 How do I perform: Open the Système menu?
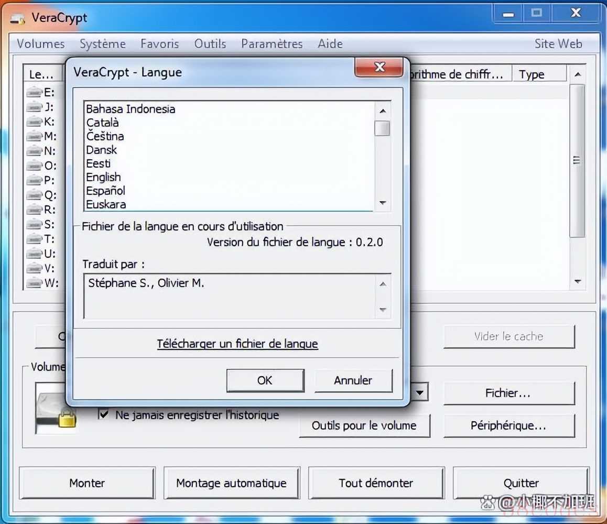103,43
